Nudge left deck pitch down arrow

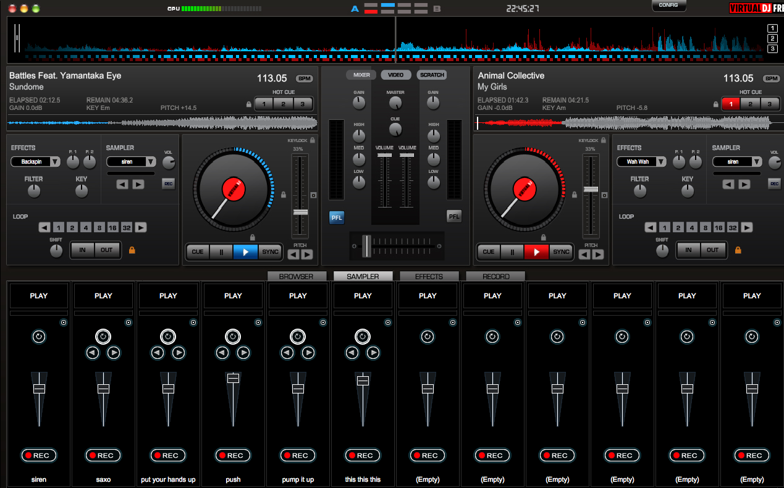(x=293, y=255)
